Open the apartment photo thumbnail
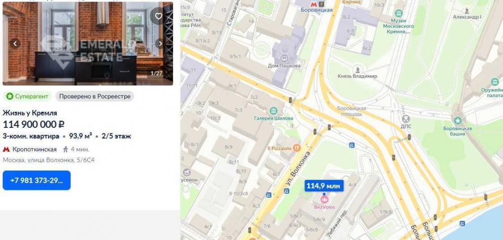 (x=88, y=43)
